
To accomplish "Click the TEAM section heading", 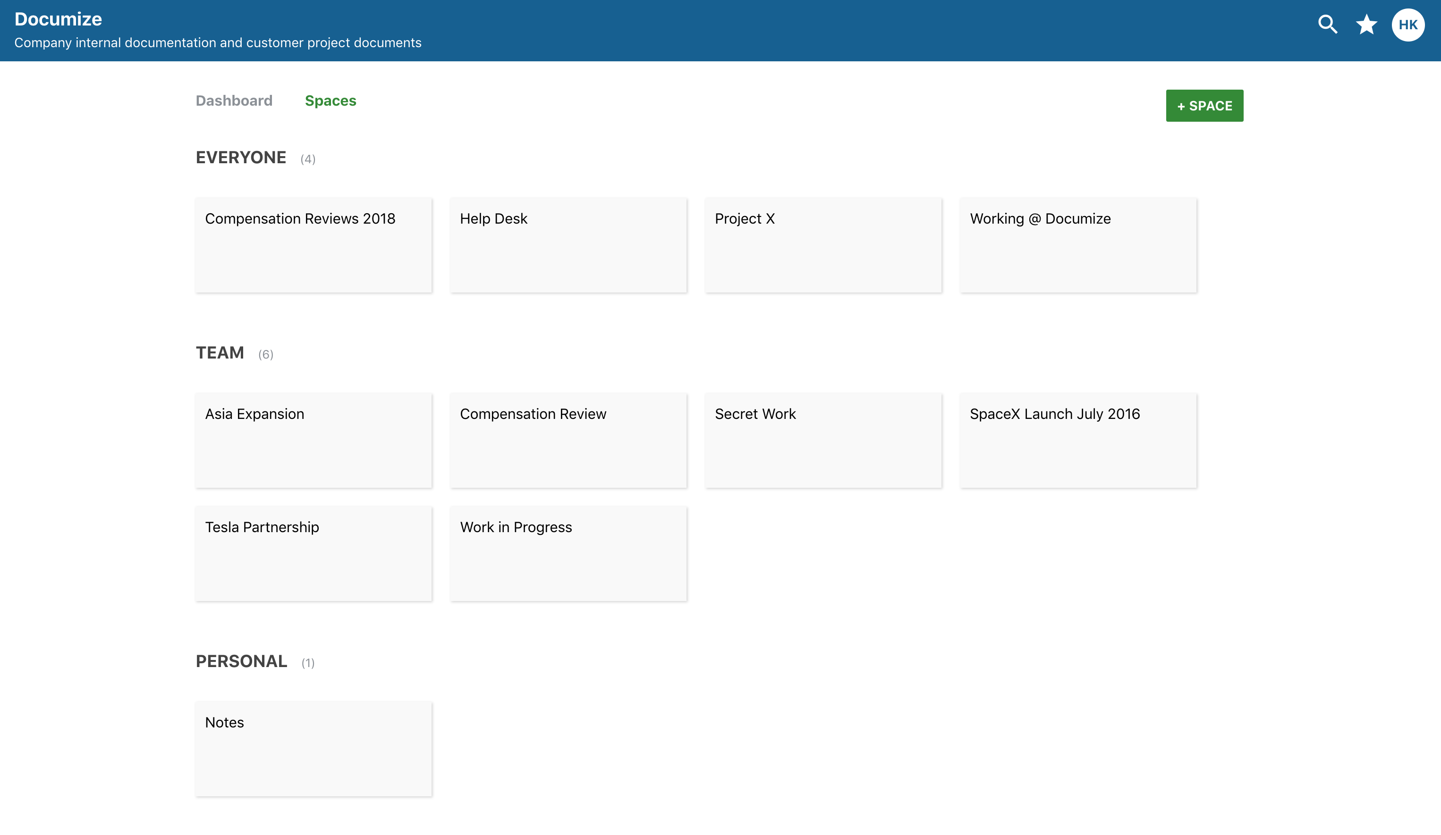I will [x=220, y=352].
